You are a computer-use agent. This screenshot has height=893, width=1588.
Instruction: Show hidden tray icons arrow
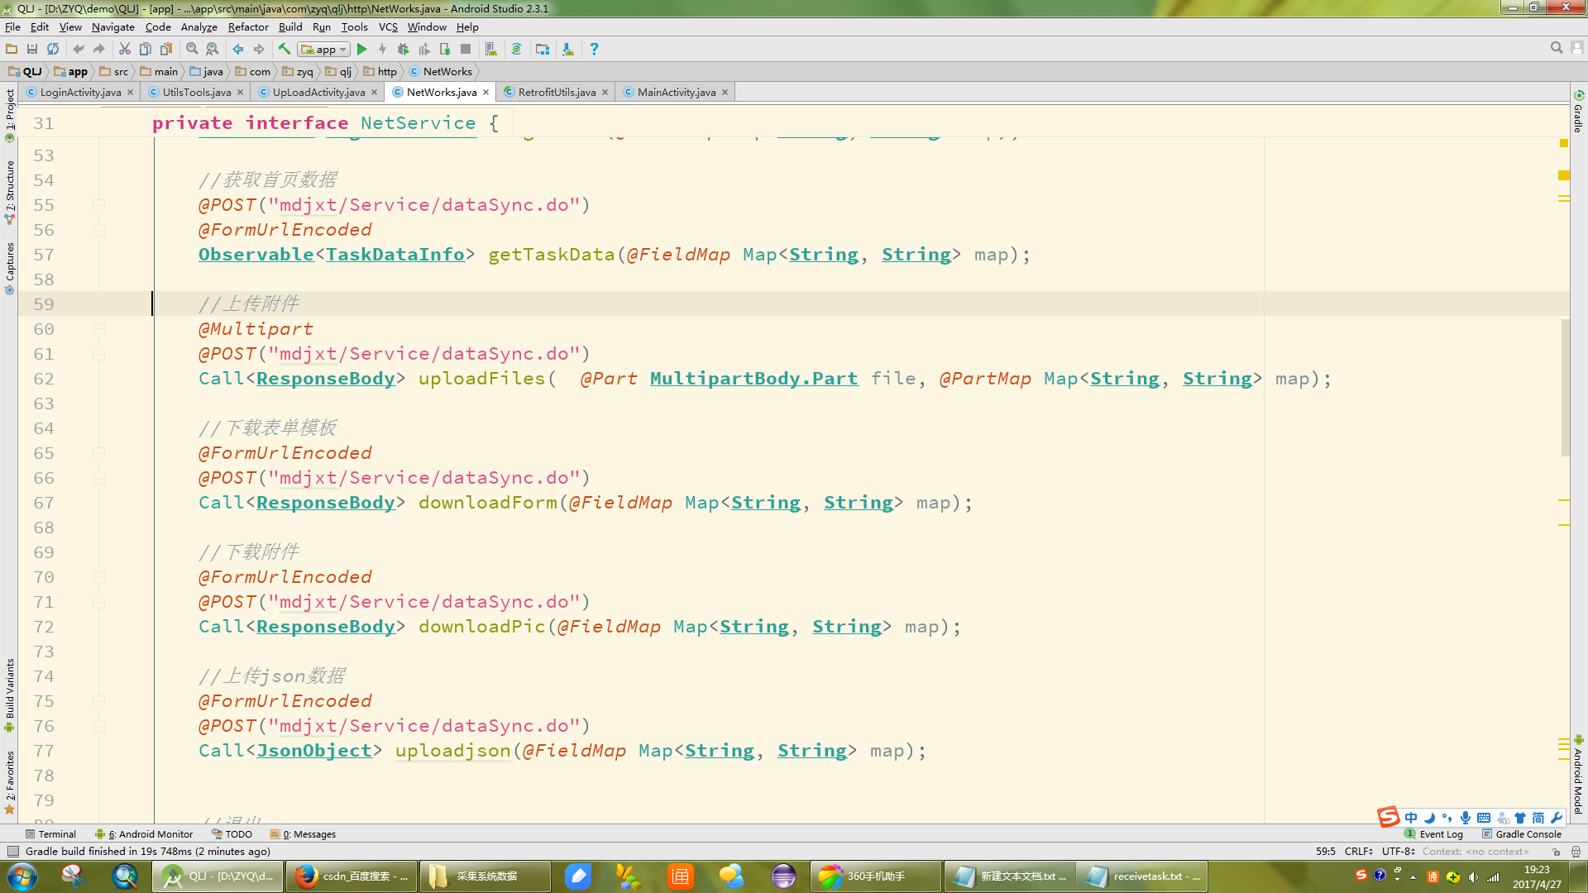tap(1413, 877)
